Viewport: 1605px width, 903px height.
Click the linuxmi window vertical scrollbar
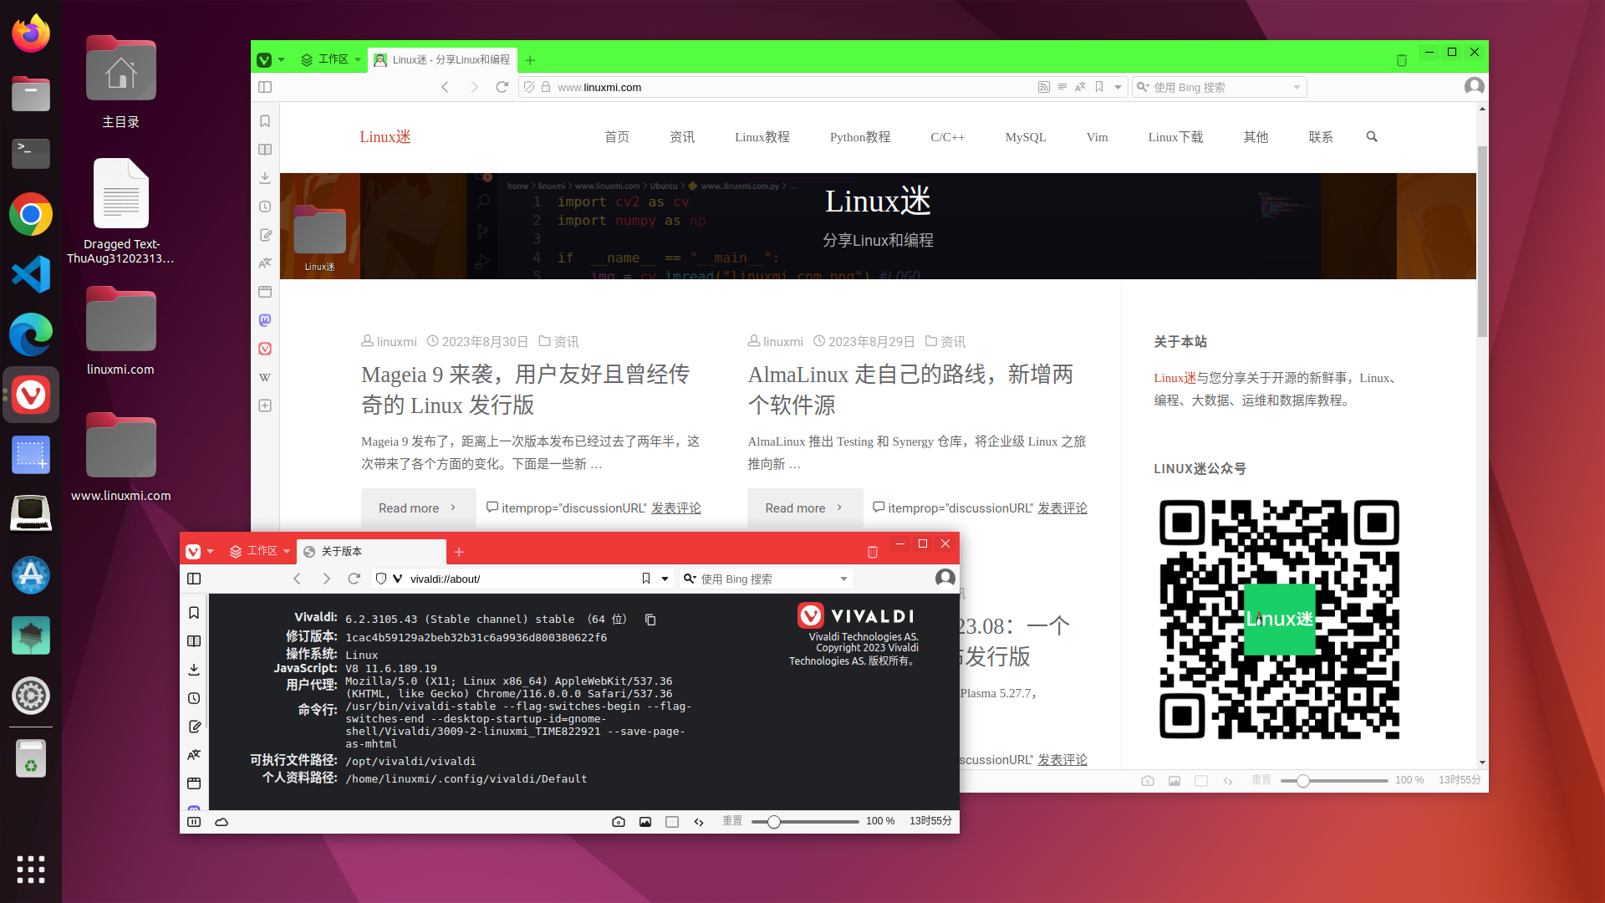pos(1482,242)
